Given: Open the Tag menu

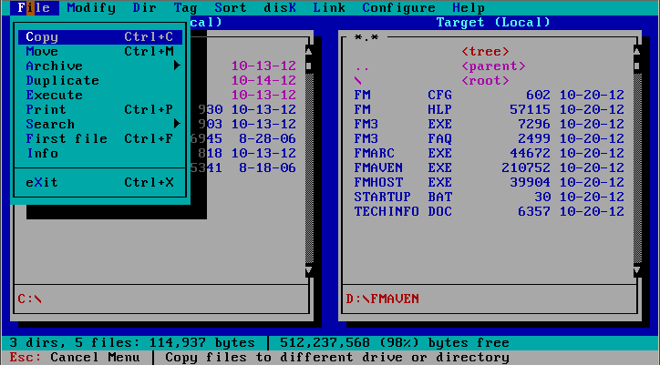Looking at the screenshot, I should [x=185, y=7].
